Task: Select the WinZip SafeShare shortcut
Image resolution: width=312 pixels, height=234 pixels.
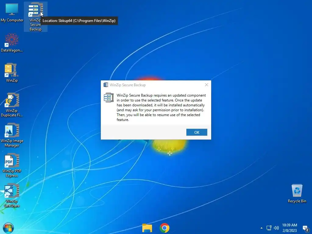Action: [x=12, y=196]
